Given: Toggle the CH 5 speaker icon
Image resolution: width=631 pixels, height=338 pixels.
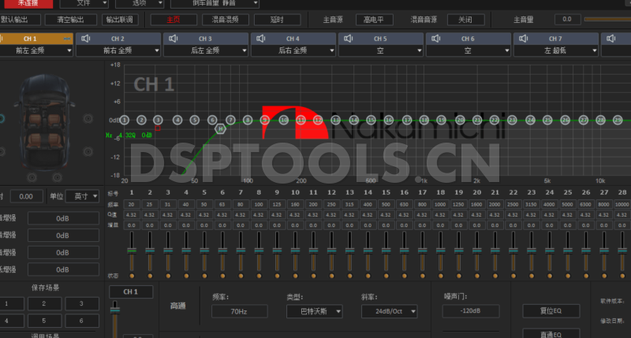Looking at the screenshot, I should coord(349,37).
